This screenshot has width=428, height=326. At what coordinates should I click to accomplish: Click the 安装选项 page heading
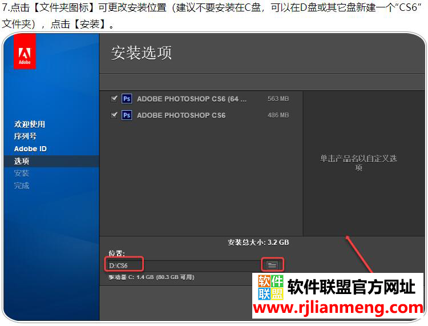point(142,53)
